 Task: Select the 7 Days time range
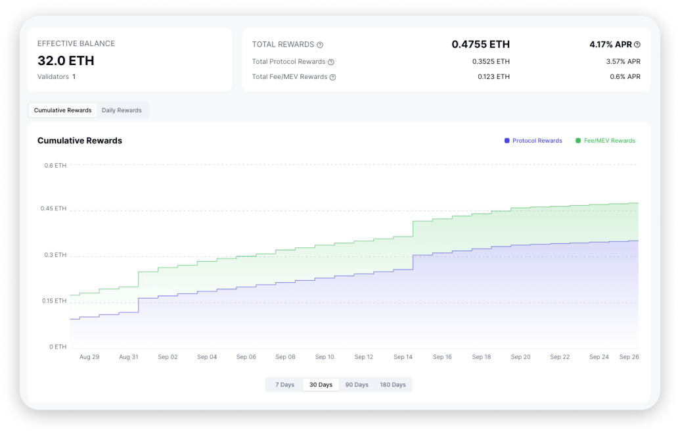pyautogui.click(x=284, y=385)
